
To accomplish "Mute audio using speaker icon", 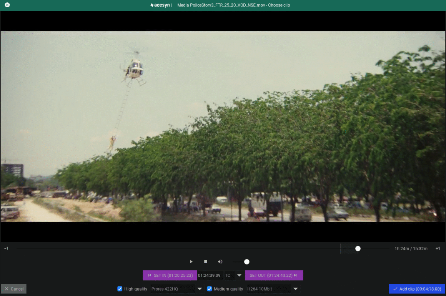I will [220, 261].
